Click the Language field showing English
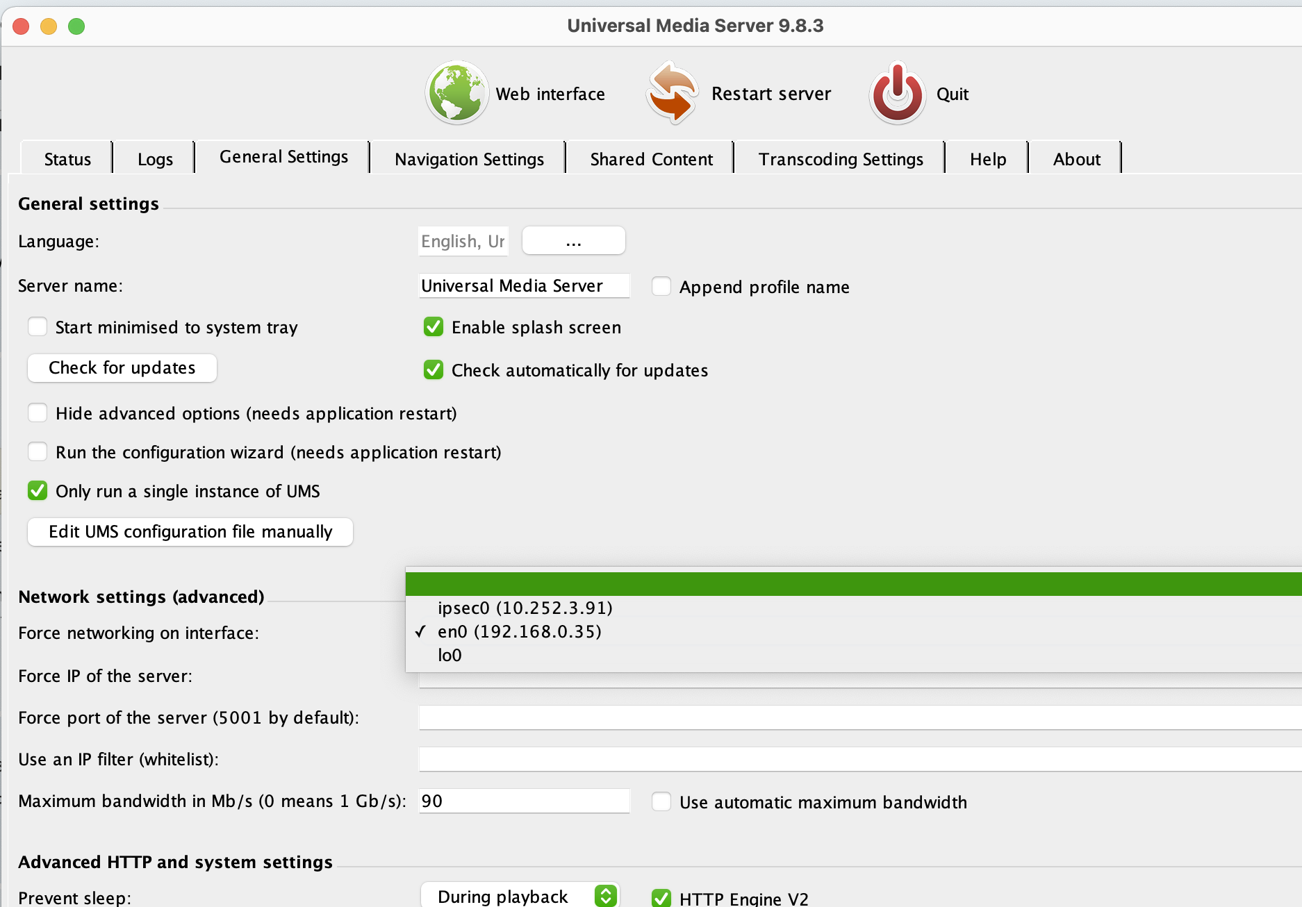 [463, 241]
